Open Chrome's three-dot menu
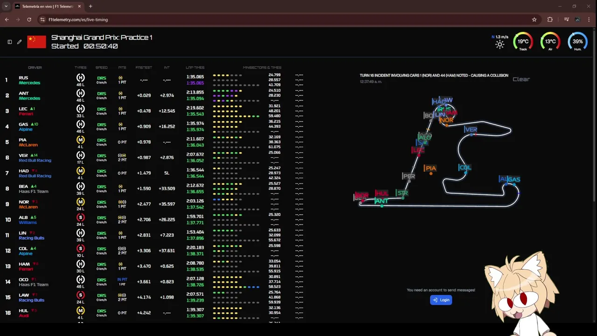The height and width of the screenshot is (336, 597). pos(590,20)
